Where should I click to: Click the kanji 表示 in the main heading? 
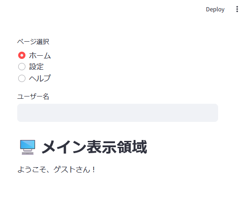pyautogui.click(x=101, y=147)
